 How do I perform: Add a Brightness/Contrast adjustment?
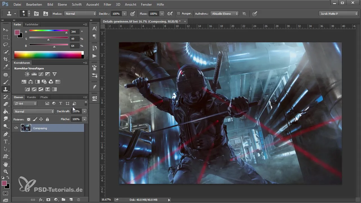[x=27, y=74]
